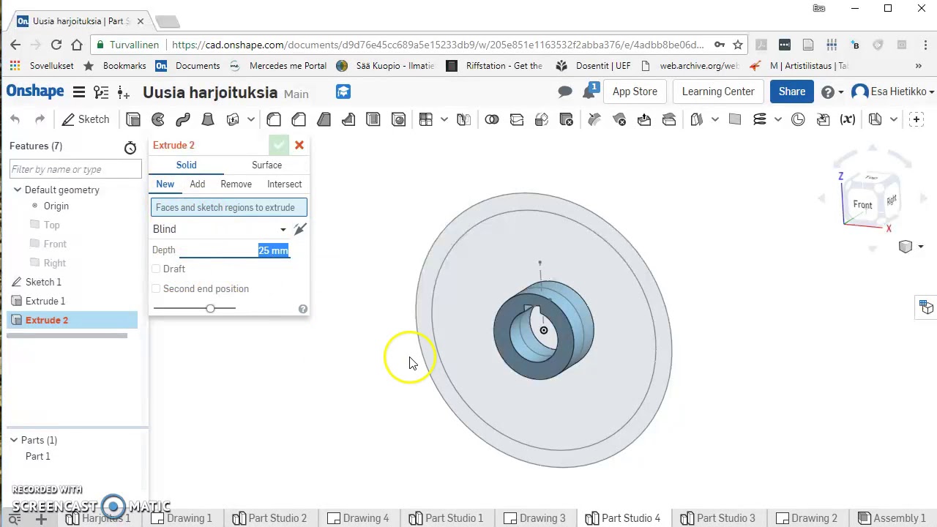Switch to the Drawing 3 tab
The height and width of the screenshot is (527, 937).
point(534,518)
